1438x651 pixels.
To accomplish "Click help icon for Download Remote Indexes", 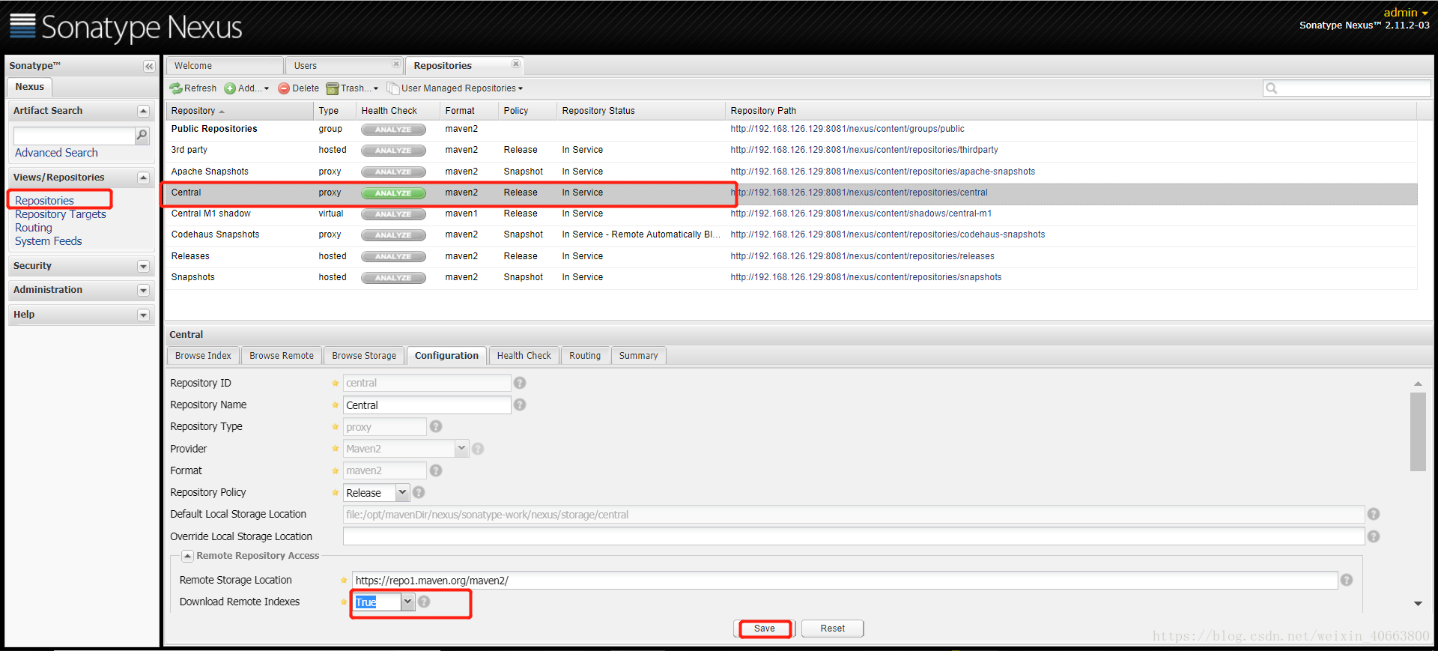I will [x=424, y=602].
